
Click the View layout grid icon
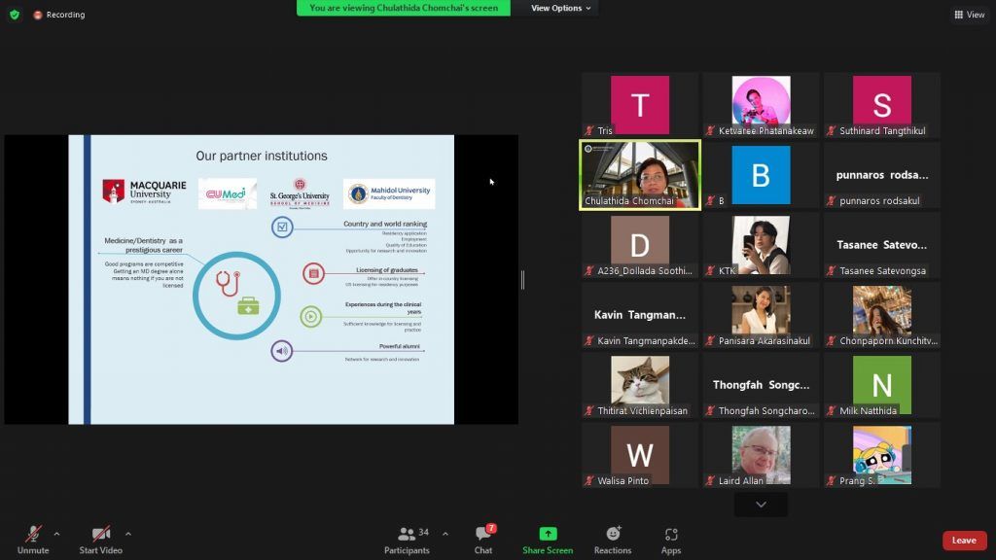(959, 15)
